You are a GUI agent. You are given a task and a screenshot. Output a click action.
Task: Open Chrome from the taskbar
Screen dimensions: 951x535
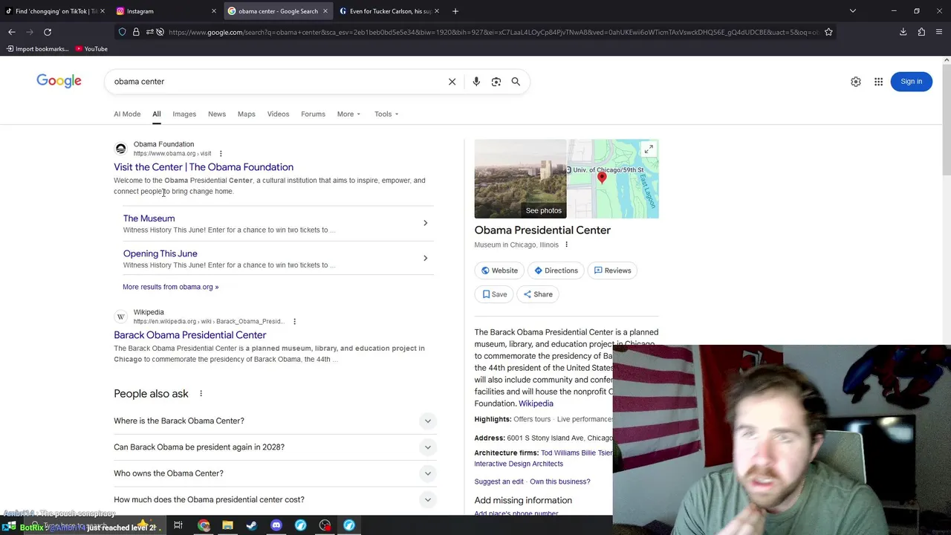pos(204,525)
